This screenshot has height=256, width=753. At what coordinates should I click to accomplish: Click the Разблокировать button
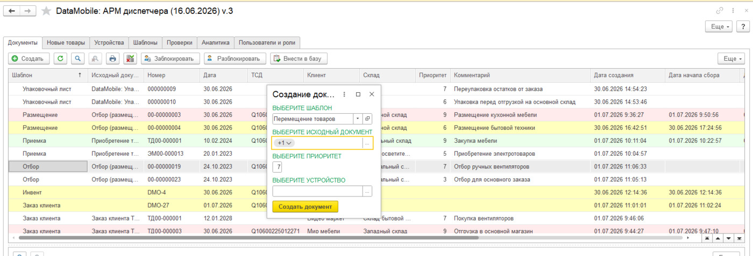[235, 58]
